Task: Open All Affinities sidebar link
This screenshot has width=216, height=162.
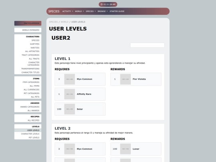Action: pyautogui.click(x=32, y=51)
